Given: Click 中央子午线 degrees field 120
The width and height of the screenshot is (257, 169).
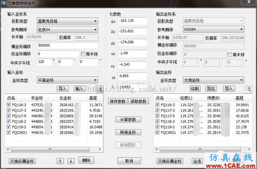Looking at the screenshot, I should [x=44, y=62].
